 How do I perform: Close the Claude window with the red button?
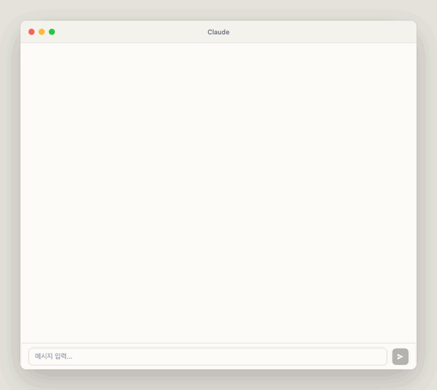point(31,32)
